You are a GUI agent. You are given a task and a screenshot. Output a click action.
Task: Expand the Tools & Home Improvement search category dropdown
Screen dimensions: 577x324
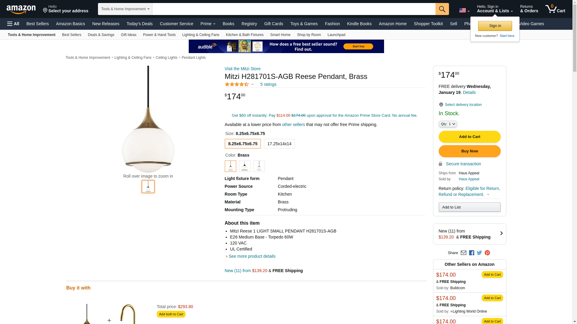coord(125,9)
